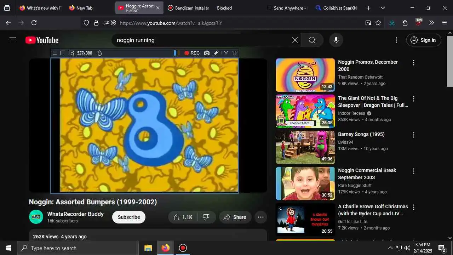Switch to the CollabNet SearXNG tab

[336, 8]
